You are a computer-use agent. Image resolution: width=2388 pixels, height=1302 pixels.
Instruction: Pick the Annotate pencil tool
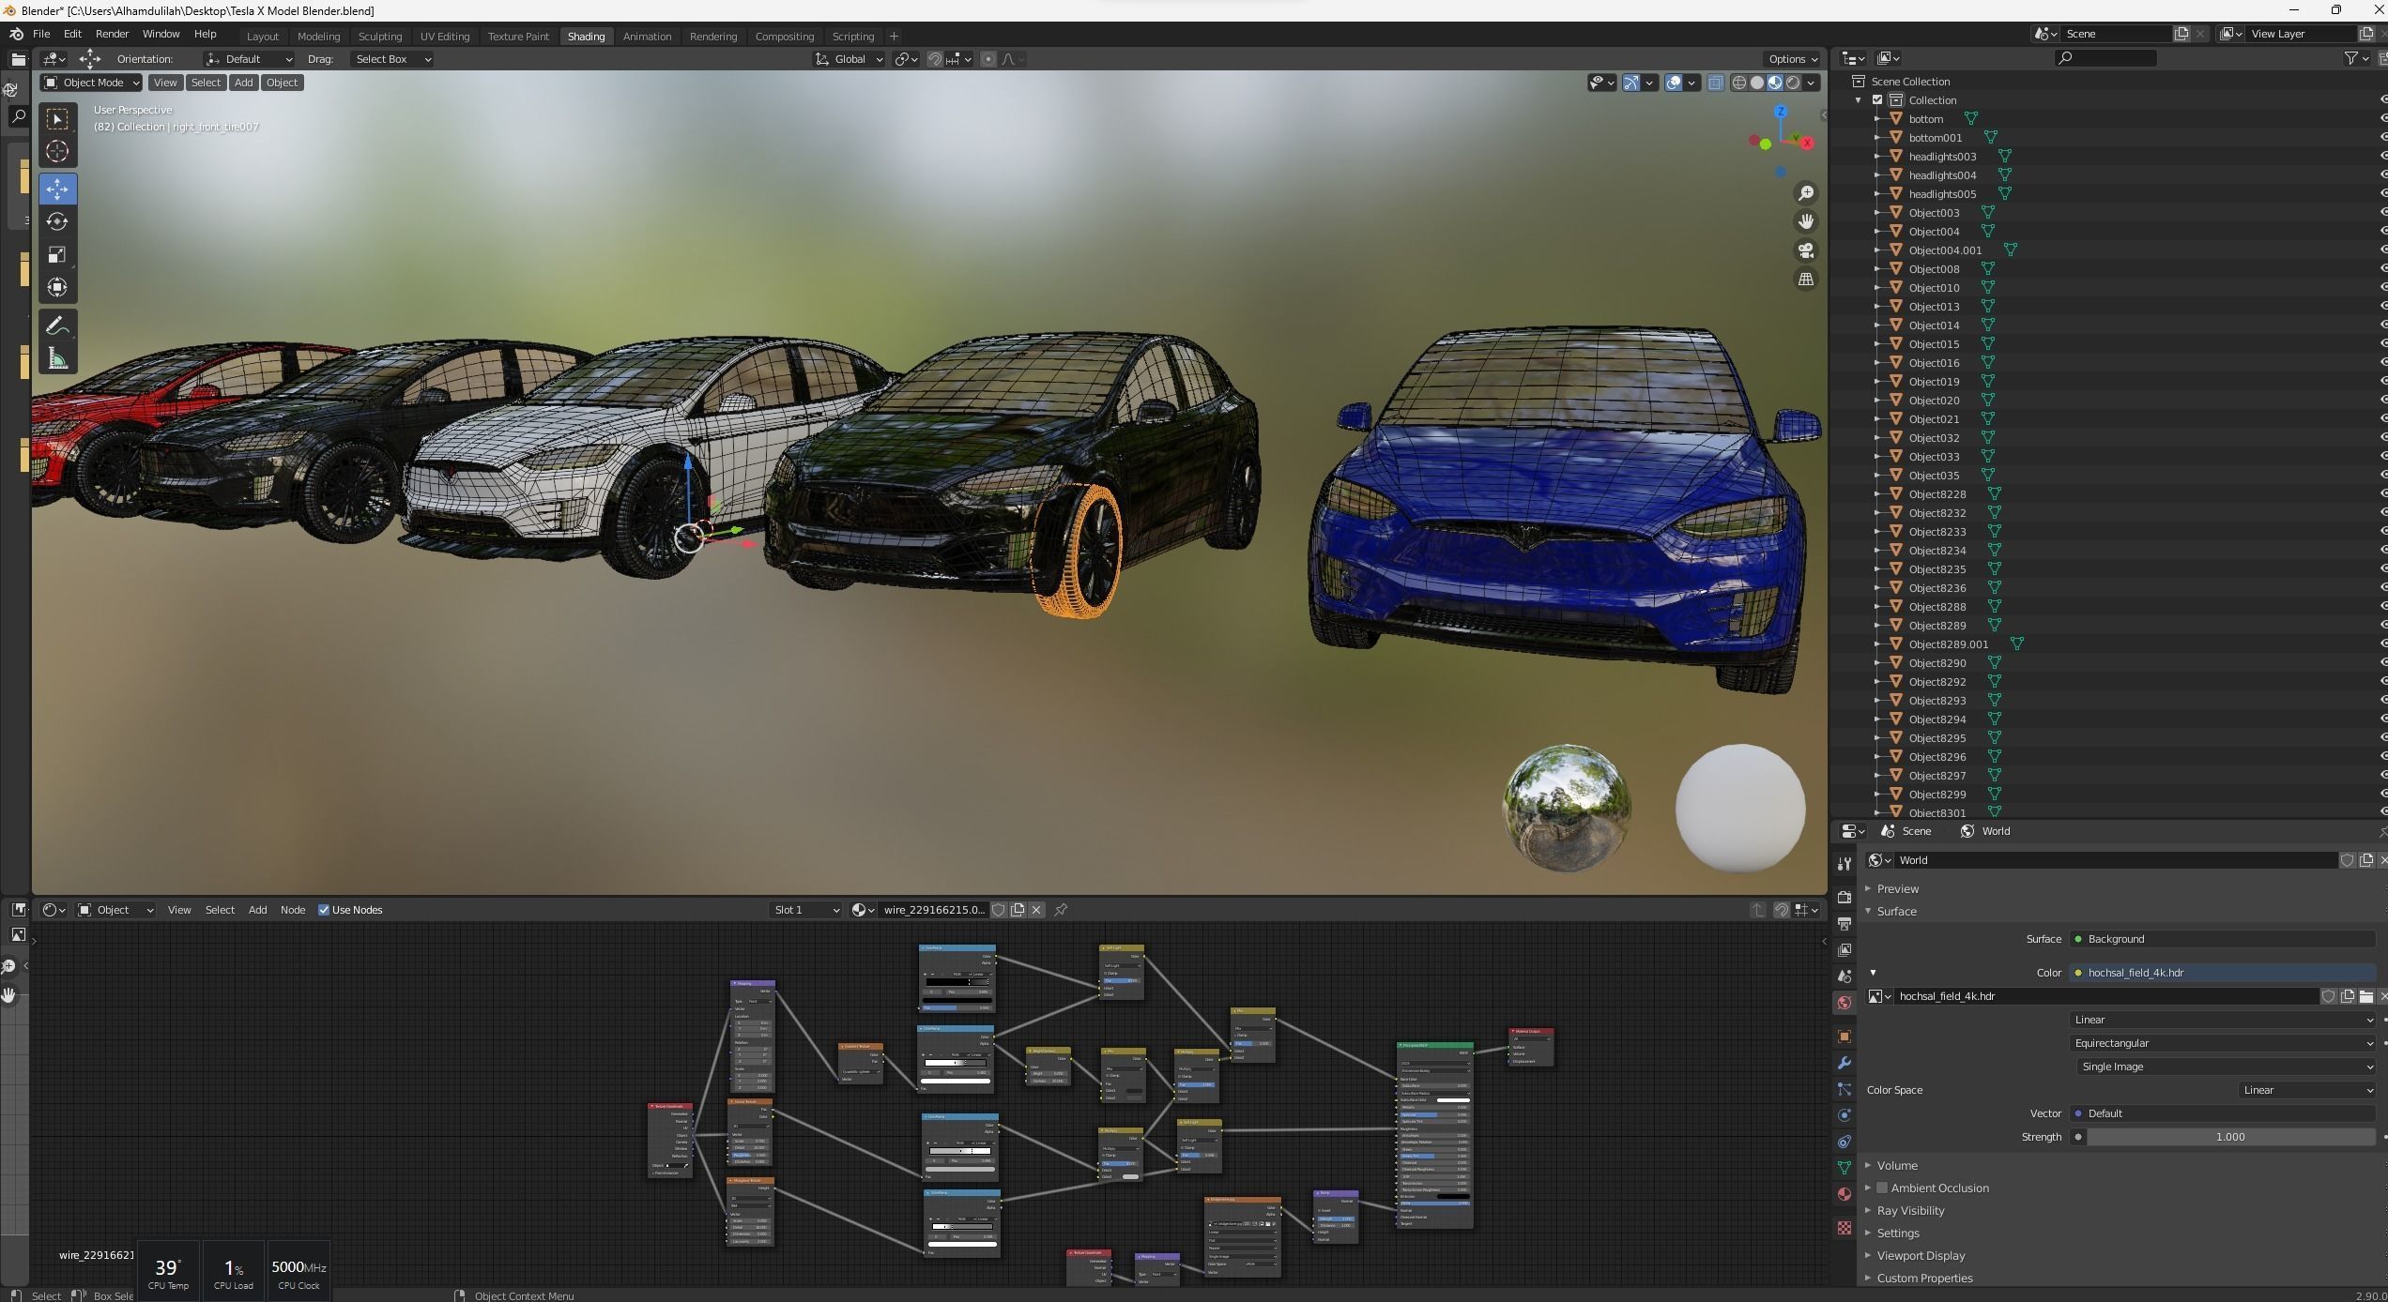tap(57, 326)
